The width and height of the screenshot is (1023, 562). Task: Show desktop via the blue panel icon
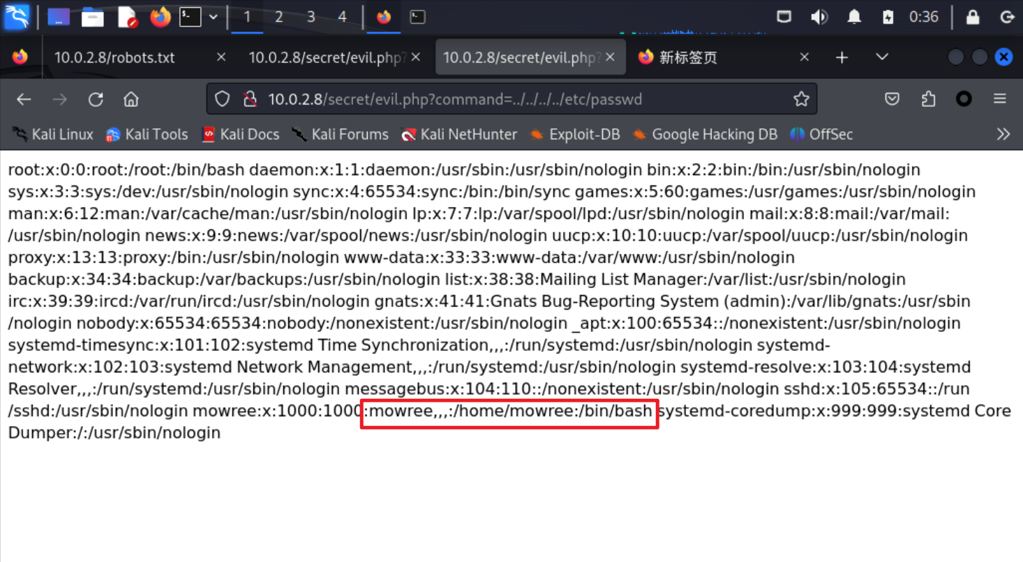(59, 17)
